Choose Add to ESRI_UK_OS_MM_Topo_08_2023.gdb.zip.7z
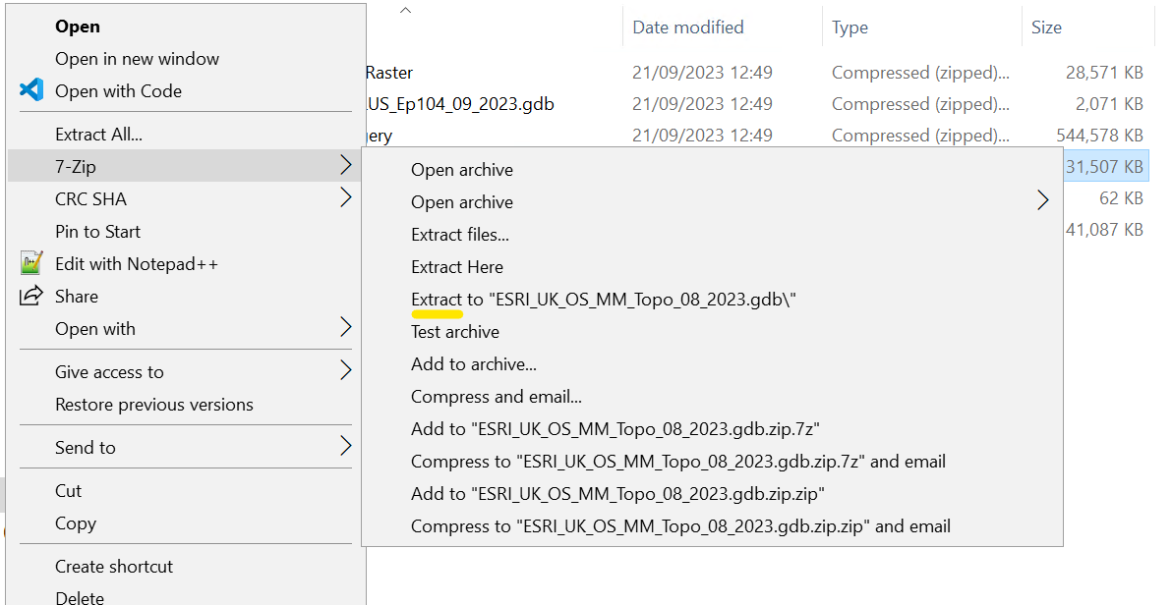 (x=615, y=428)
